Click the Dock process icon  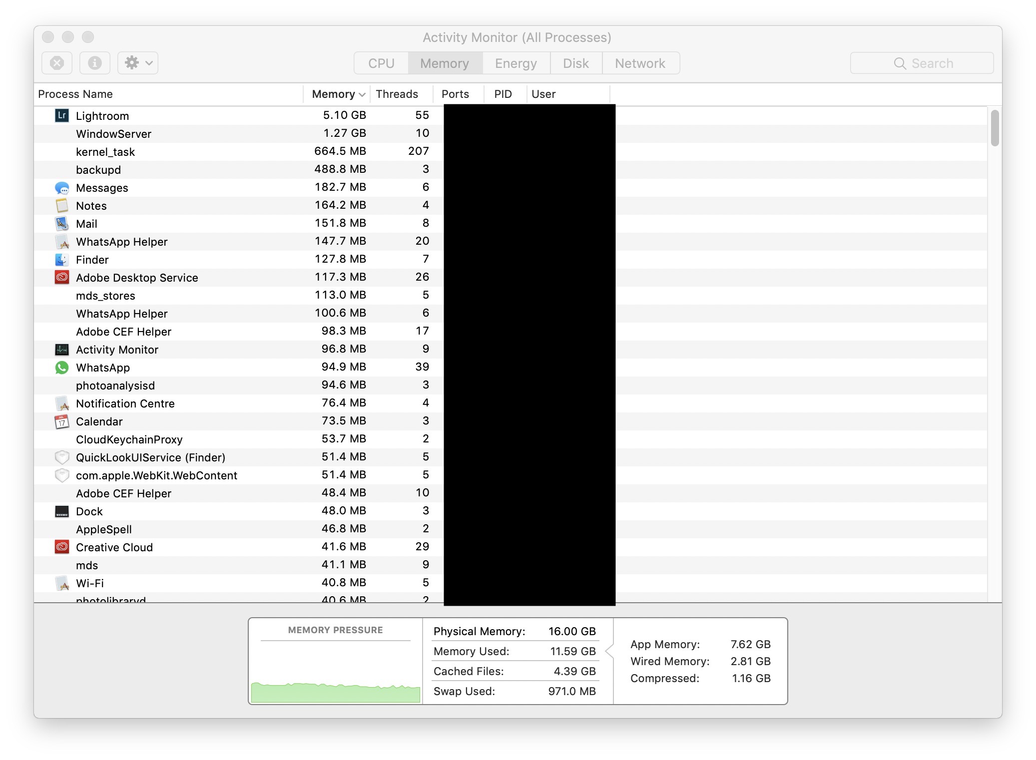point(61,511)
